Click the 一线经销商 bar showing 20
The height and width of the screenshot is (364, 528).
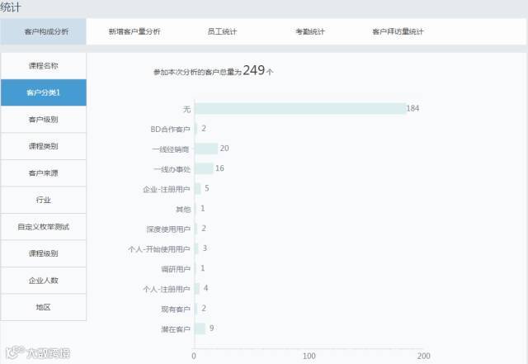[206, 149]
